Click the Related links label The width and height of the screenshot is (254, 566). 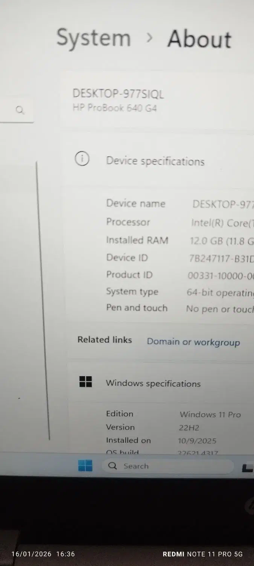point(105,340)
